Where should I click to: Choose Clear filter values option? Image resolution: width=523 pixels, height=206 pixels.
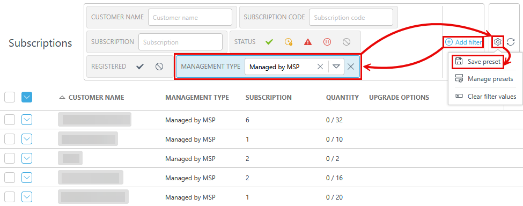click(485, 97)
